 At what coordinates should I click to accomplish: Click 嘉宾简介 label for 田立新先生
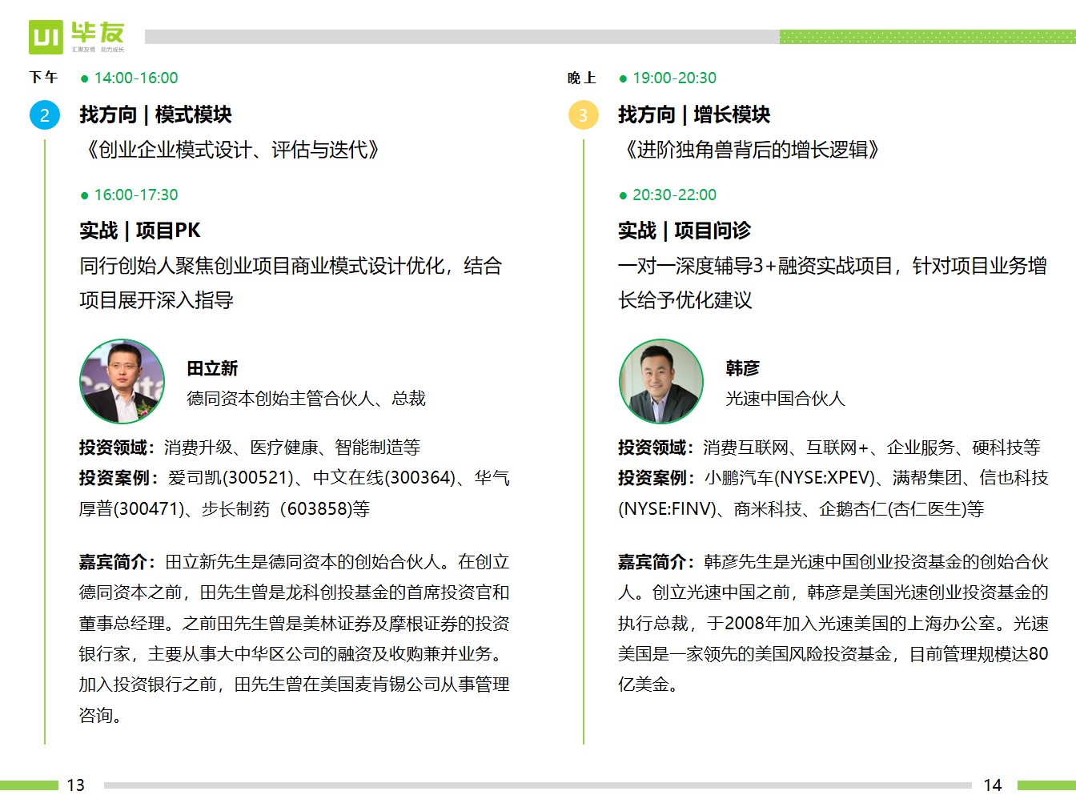point(117,562)
